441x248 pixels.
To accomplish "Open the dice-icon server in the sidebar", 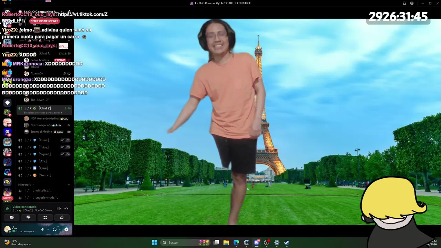I will 7,103.
